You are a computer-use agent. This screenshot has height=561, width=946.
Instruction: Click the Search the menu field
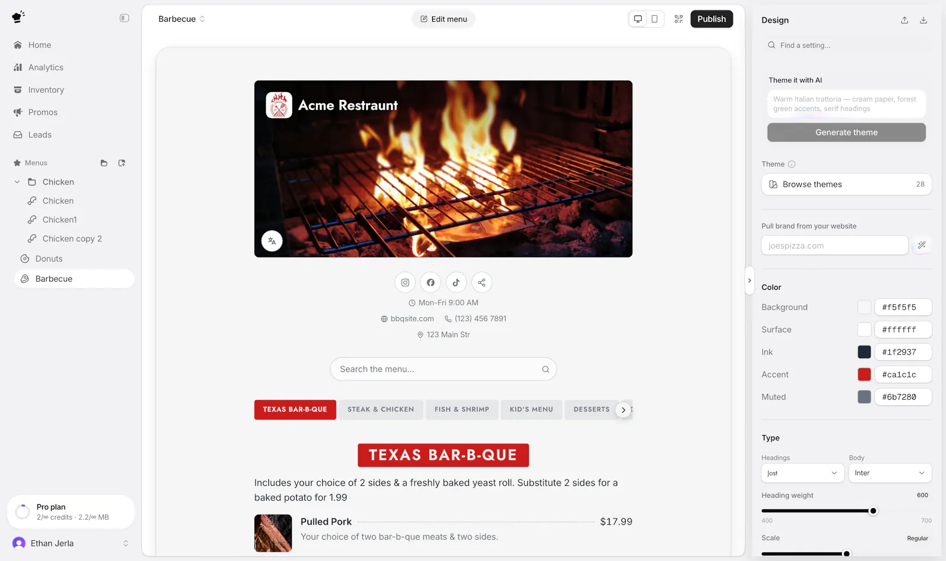coord(443,369)
